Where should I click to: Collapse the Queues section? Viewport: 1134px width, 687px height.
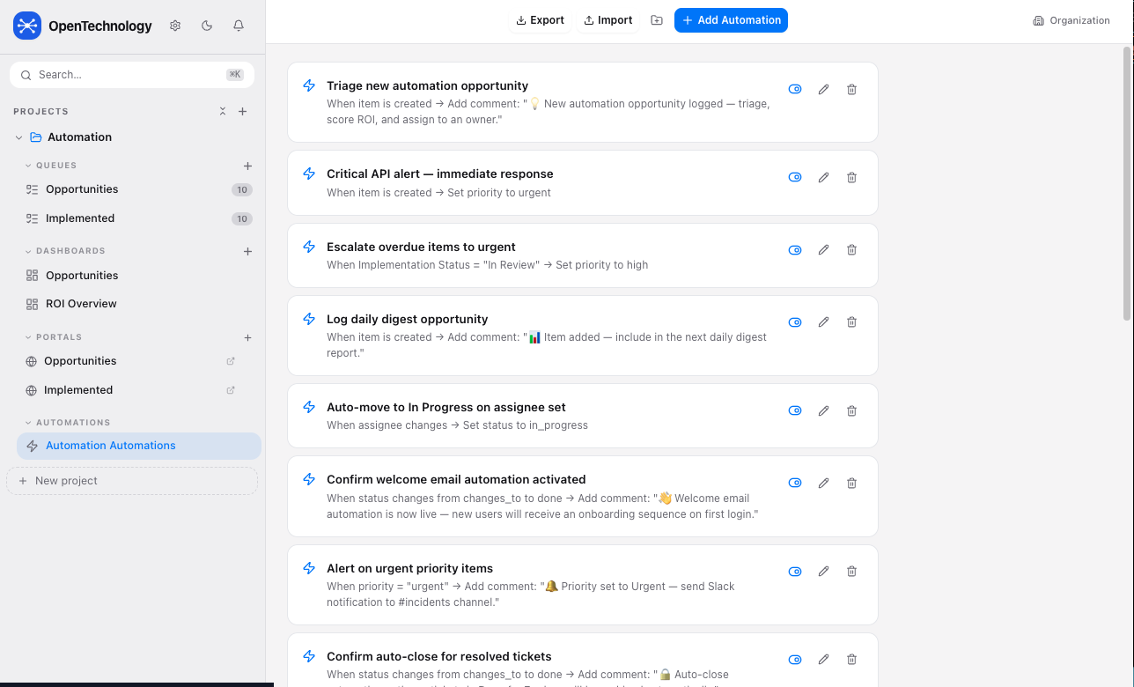click(28, 166)
